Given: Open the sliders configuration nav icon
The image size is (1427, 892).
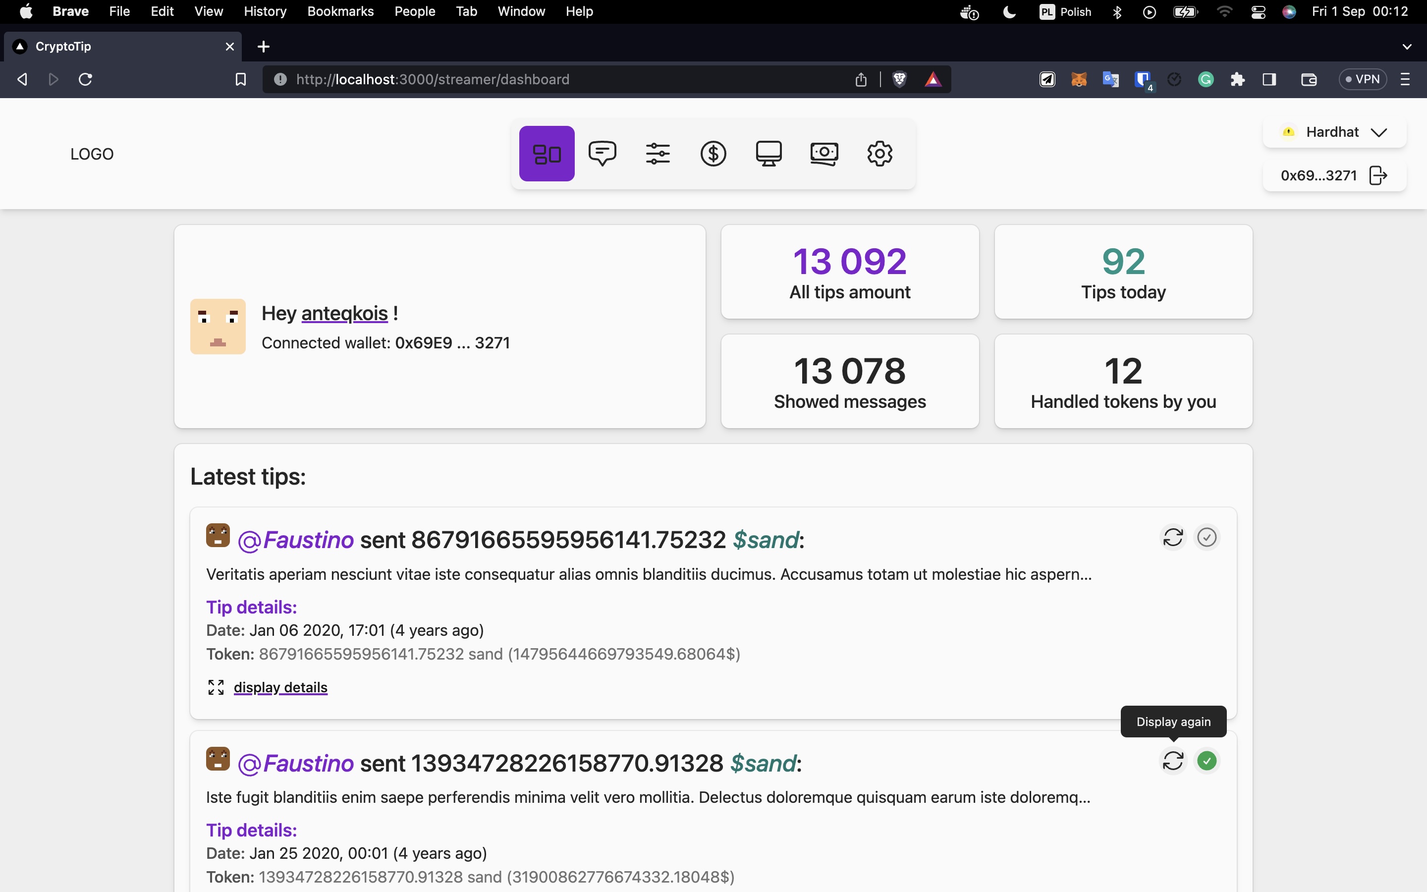Looking at the screenshot, I should click(x=658, y=154).
